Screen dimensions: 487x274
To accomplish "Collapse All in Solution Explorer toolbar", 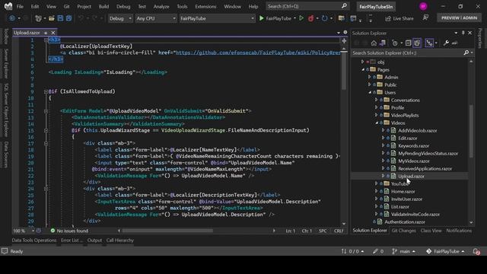I will click(x=409, y=43).
